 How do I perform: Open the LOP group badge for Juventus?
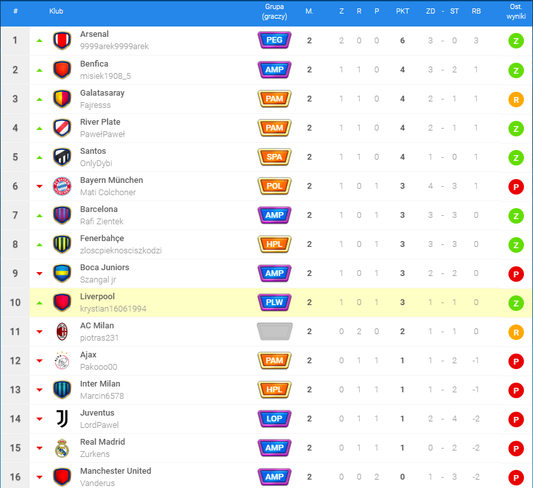point(275,419)
